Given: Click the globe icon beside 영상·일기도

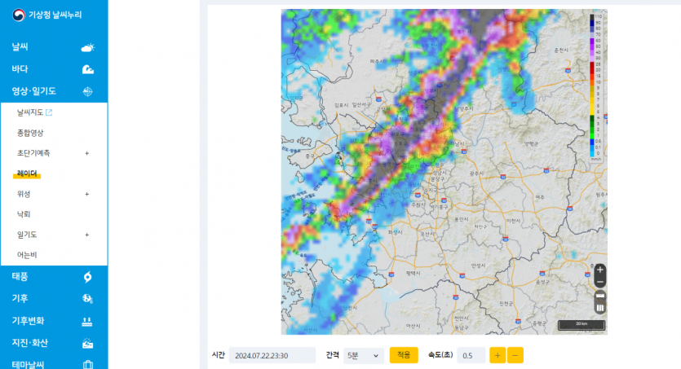Looking at the screenshot, I should (87, 91).
